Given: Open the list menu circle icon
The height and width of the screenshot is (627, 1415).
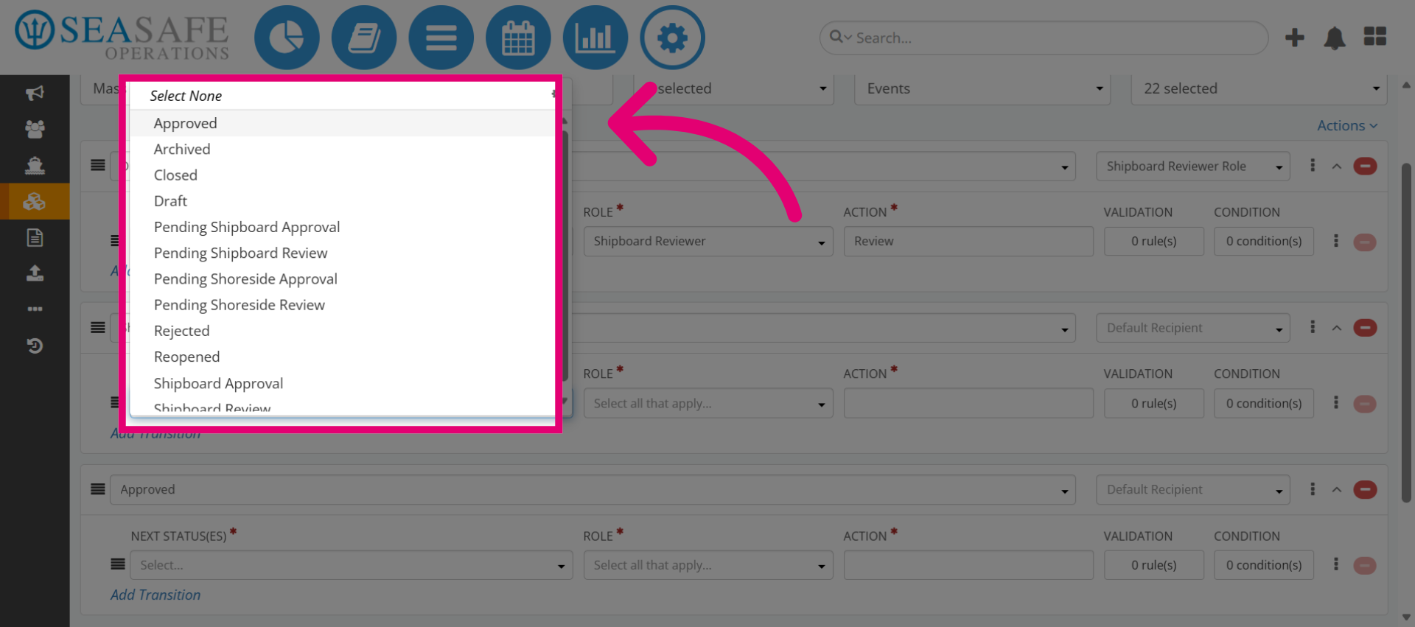Looking at the screenshot, I should click(441, 38).
